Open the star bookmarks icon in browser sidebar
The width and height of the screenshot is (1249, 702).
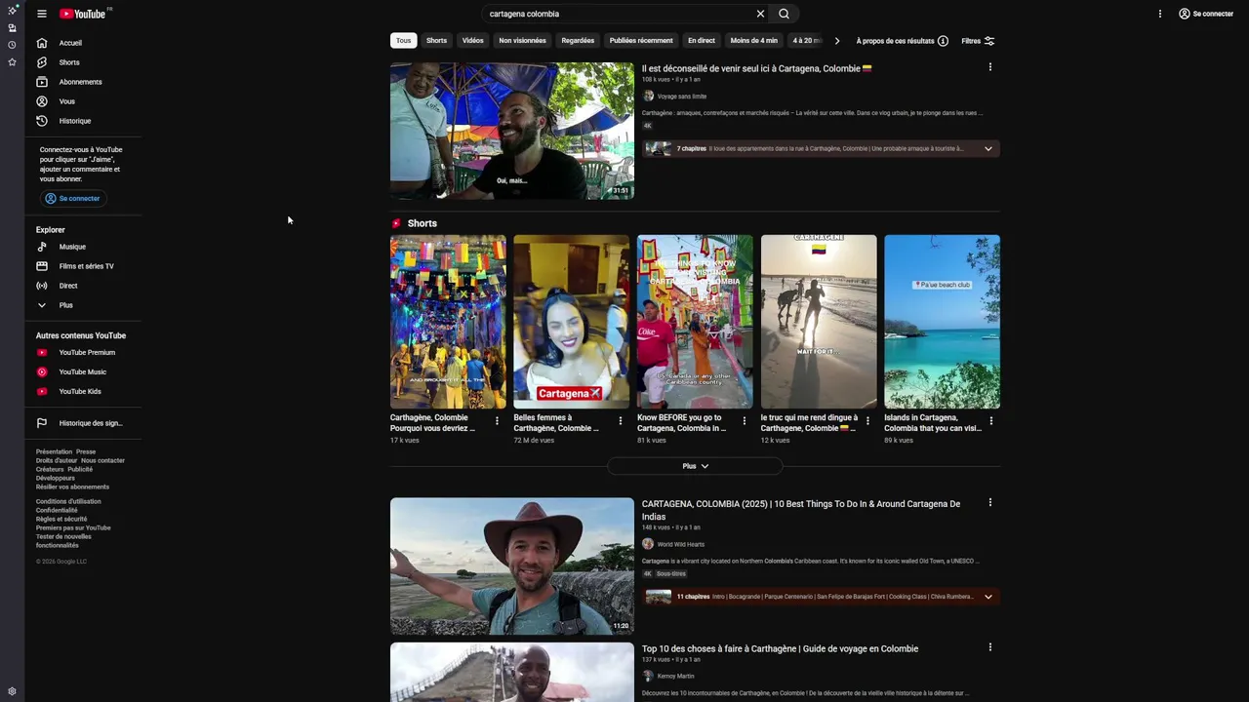(x=12, y=61)
